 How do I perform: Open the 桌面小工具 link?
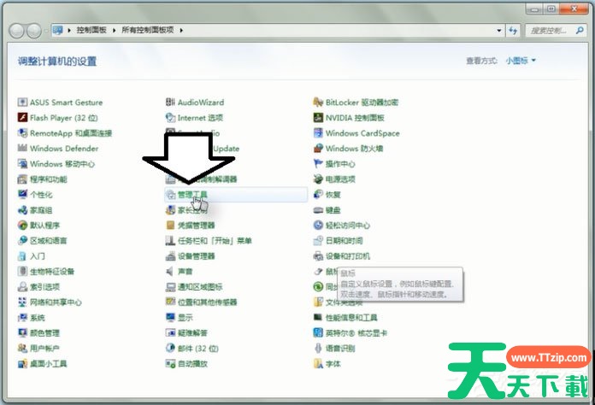pos(49,364)
